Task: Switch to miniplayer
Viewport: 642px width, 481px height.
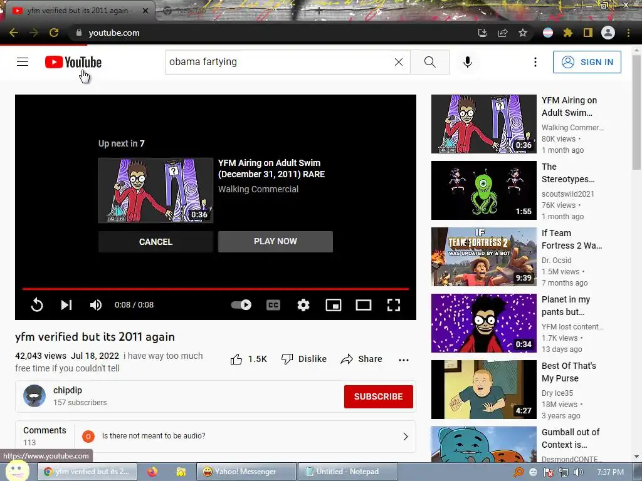Action: 334,305
